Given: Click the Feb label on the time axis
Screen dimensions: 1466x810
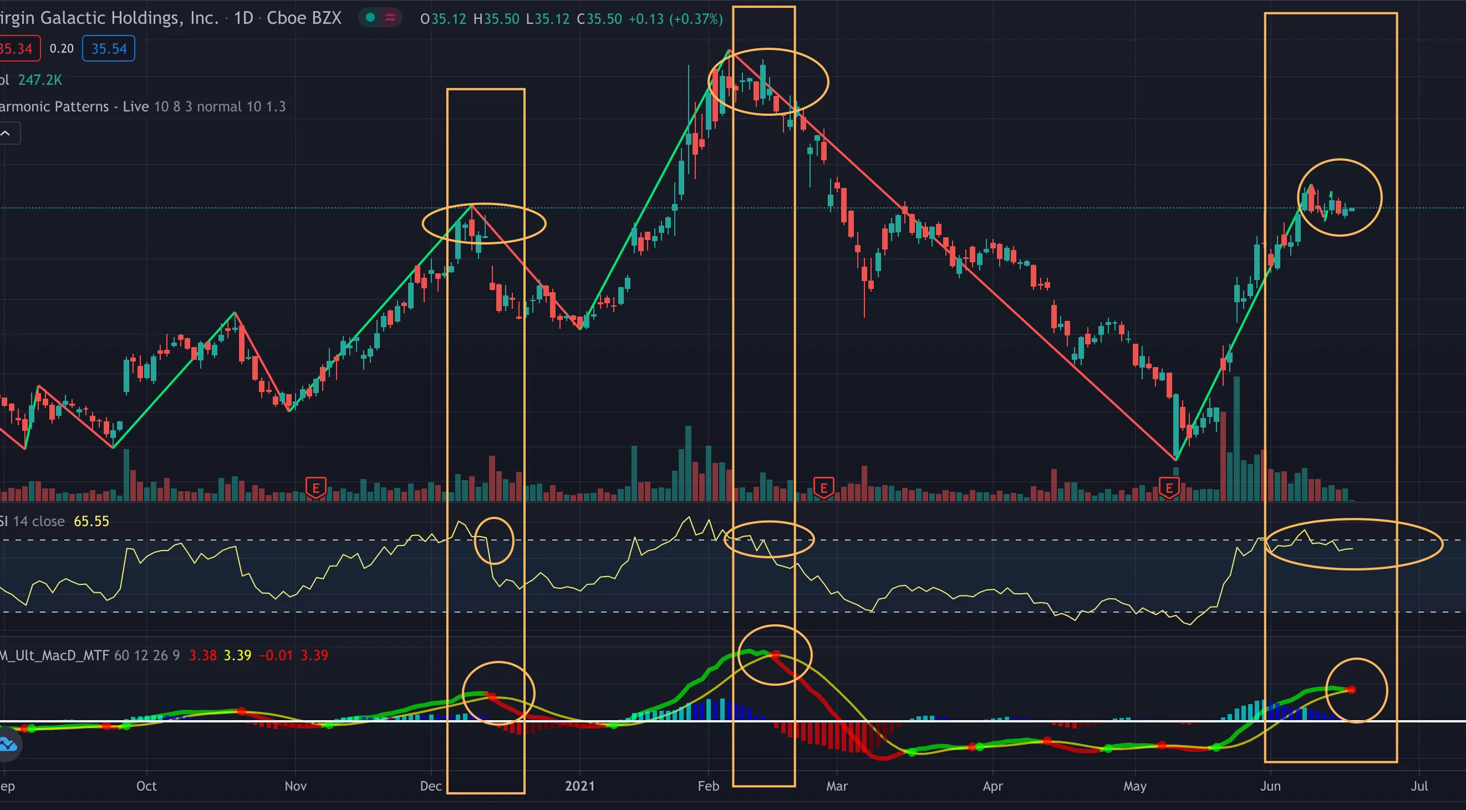Looking at the screenshot, I should click(x=709, y=786).
